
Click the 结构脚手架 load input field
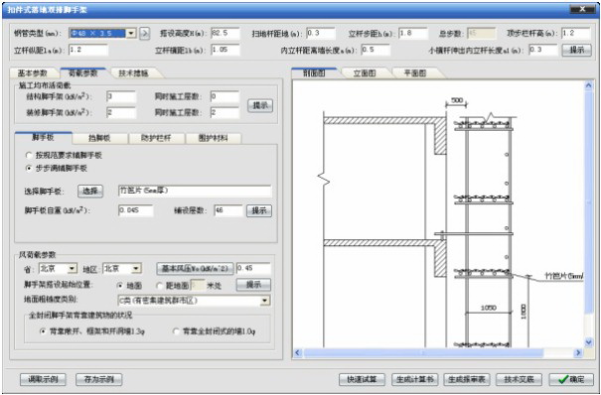(x=121, y=97)
